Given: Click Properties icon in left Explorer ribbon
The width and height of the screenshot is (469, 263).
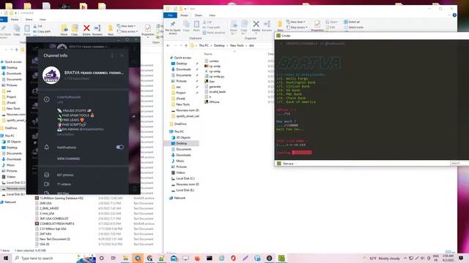Looking at the screenshot, I should pyautogui.click(x=148, y=28).
